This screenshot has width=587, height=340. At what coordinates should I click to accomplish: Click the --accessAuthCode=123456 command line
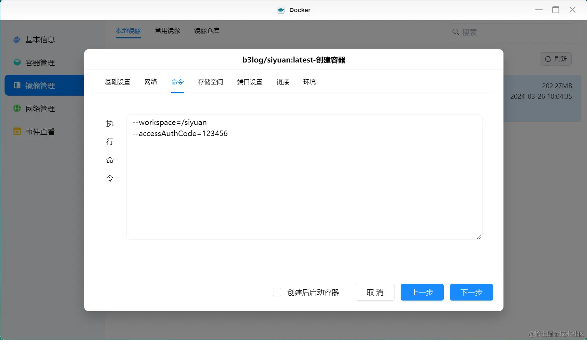(180, 134)
